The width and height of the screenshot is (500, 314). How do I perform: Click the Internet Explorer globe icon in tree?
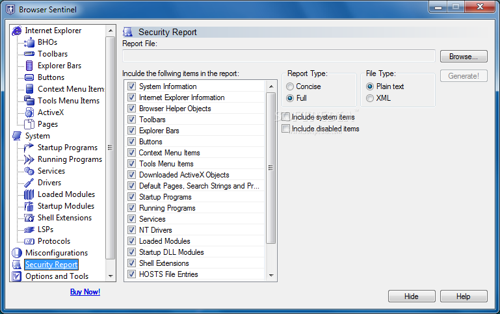(x=17, y=31)
